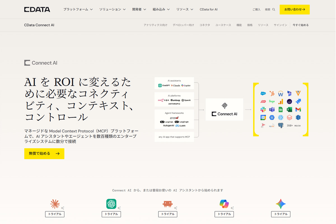
Task: Expand the ソリューション dropdown menu
Action: point(113,9)
